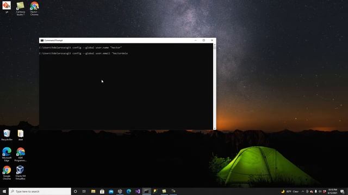Image resolution: width=348 pixels, height=195 pixels.
Task: Open the Recycle Bin on the desktop
Action: [7, 135]
